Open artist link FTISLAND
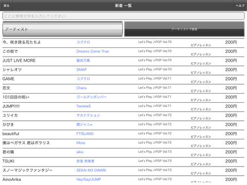Viewport: 247px width, 185px height. 85,134
